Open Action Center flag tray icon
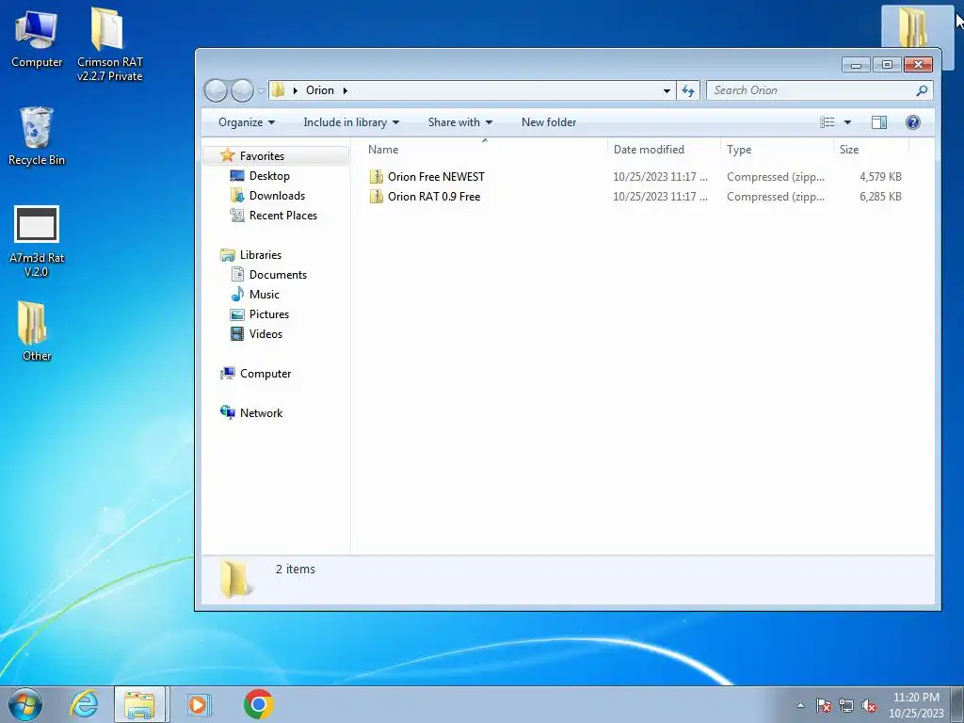The height and width of the screenshot is (723, 964). tap(823, 705)
